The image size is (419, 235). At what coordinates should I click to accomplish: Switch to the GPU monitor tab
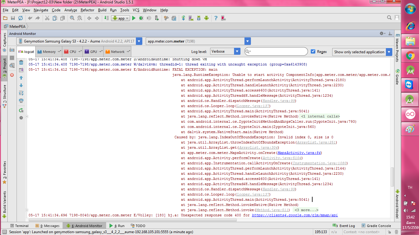pyautogui.click(x=93, y=52)
